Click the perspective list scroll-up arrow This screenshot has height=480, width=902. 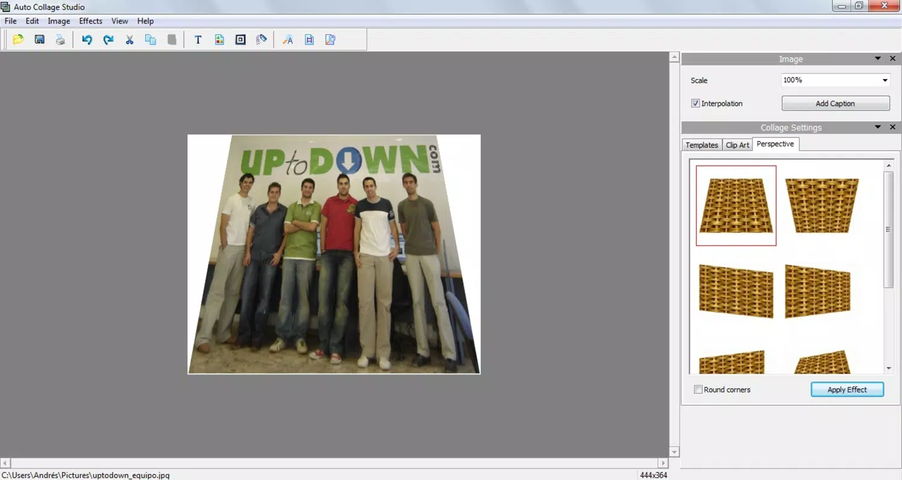tap(889, 165)
